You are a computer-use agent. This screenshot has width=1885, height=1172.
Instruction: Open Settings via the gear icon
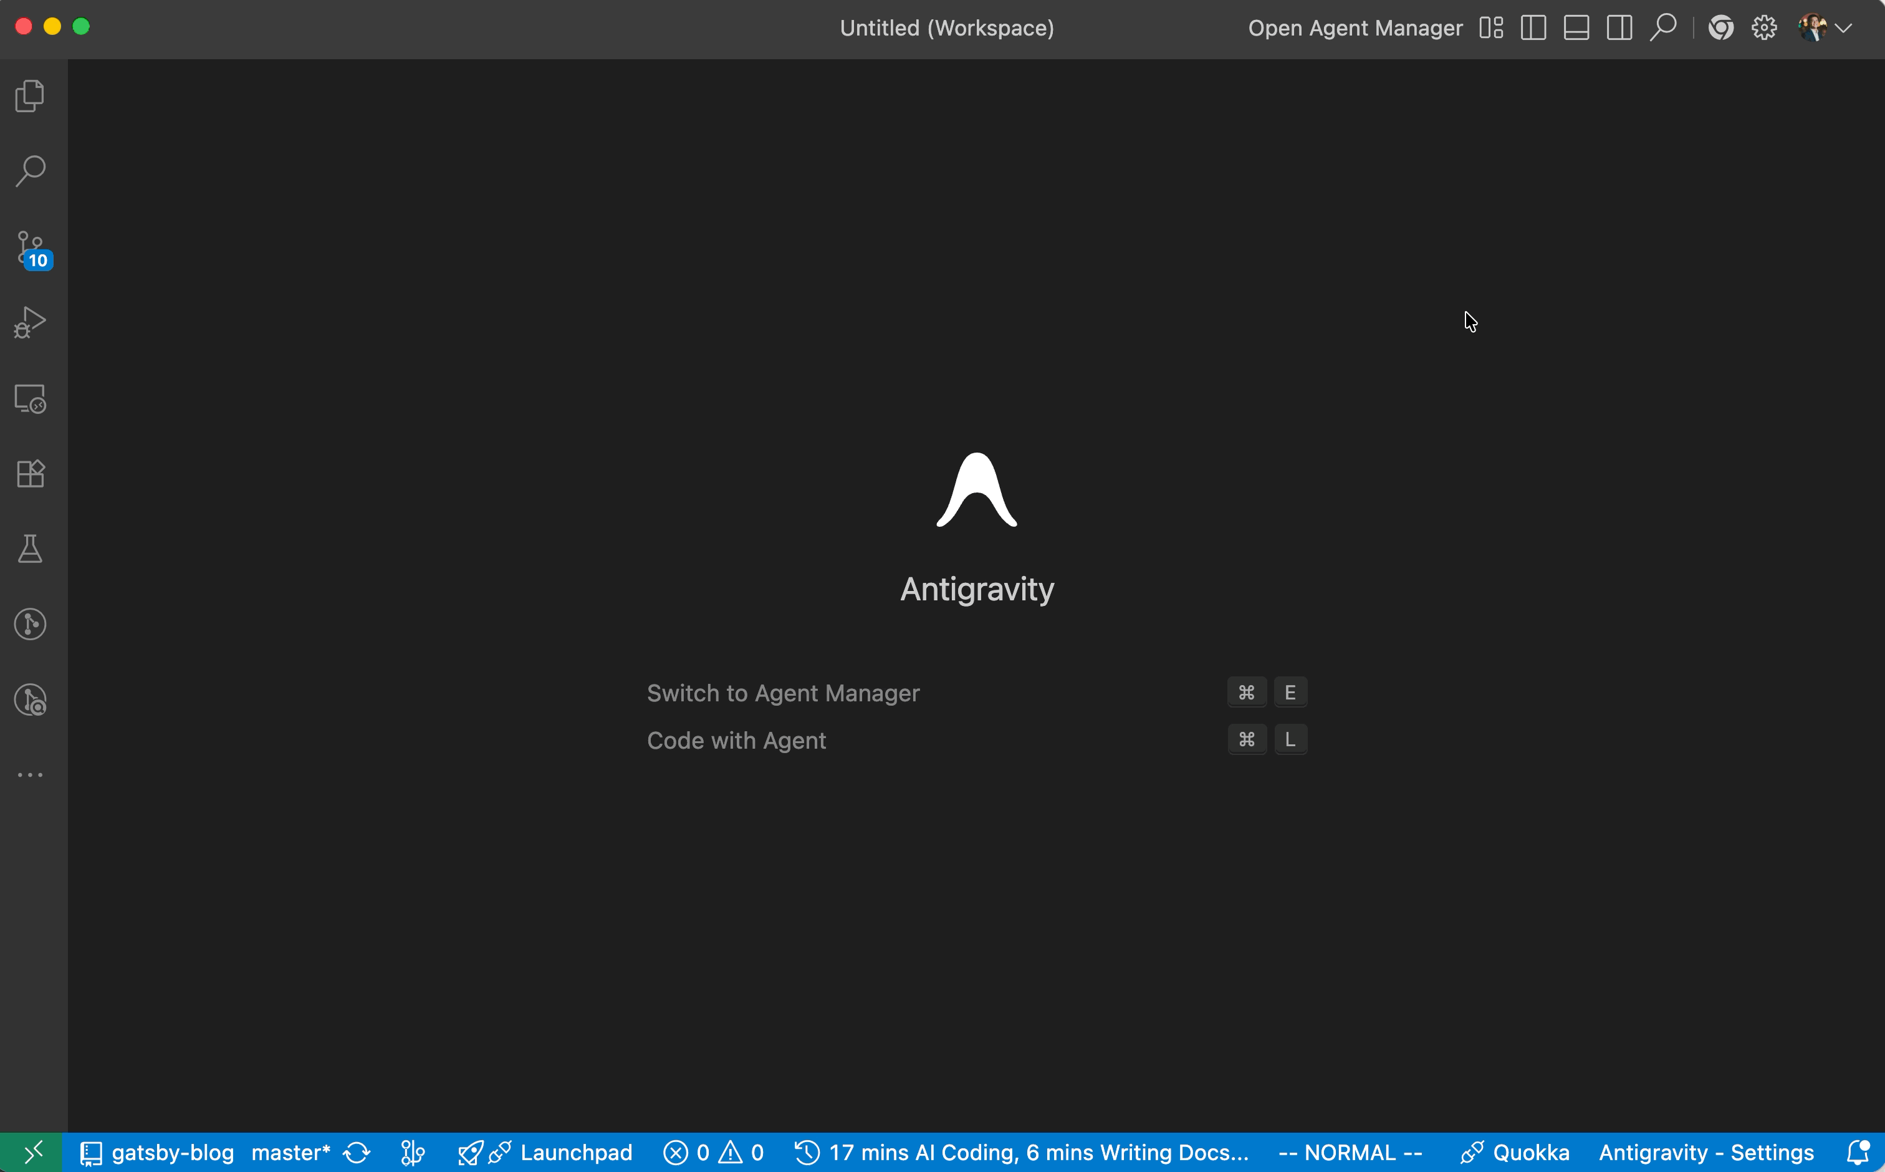1763,27
